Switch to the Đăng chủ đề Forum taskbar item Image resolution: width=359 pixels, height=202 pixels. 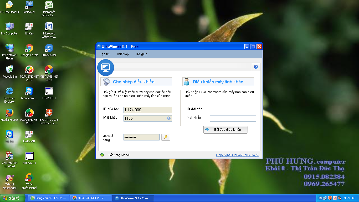49,198
